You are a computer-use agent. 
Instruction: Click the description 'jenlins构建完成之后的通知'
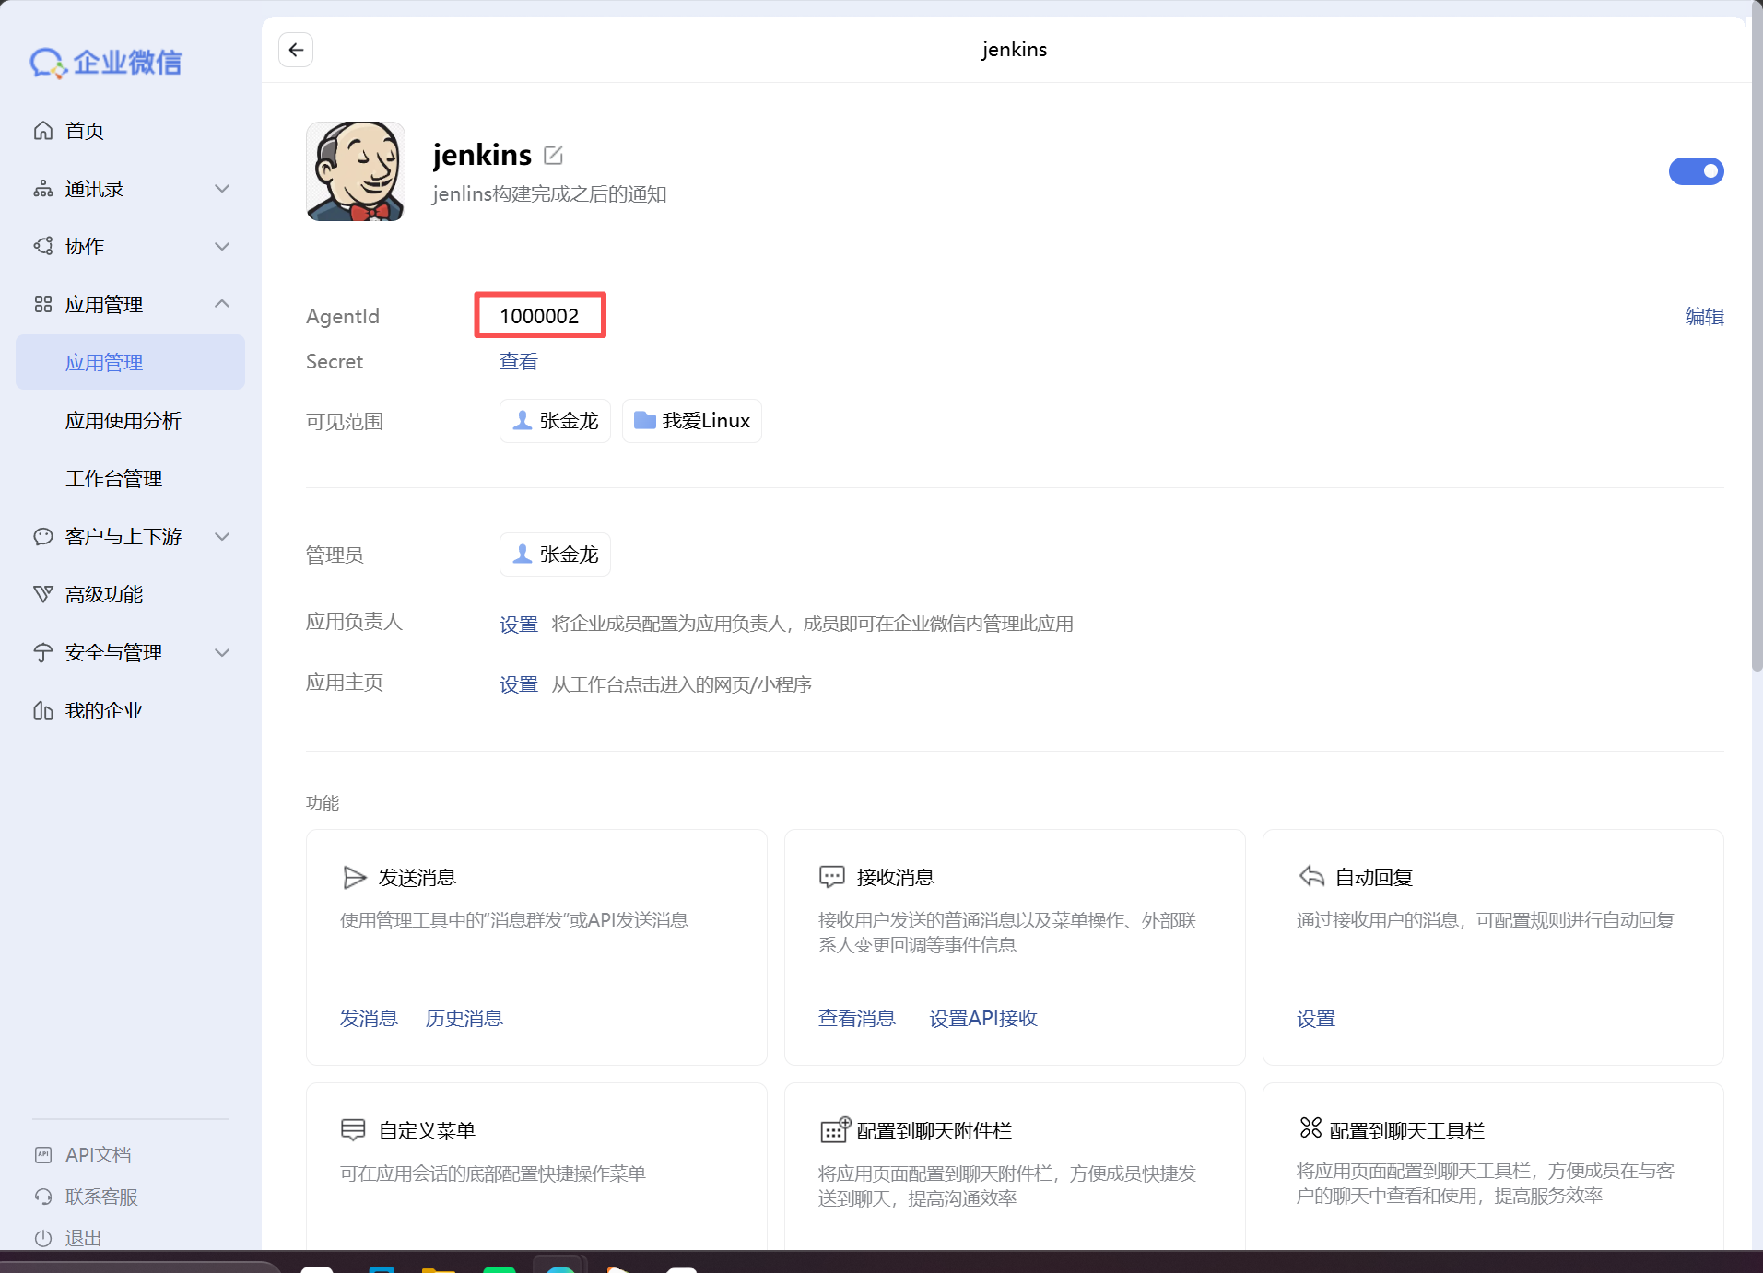tap(549, 194)
